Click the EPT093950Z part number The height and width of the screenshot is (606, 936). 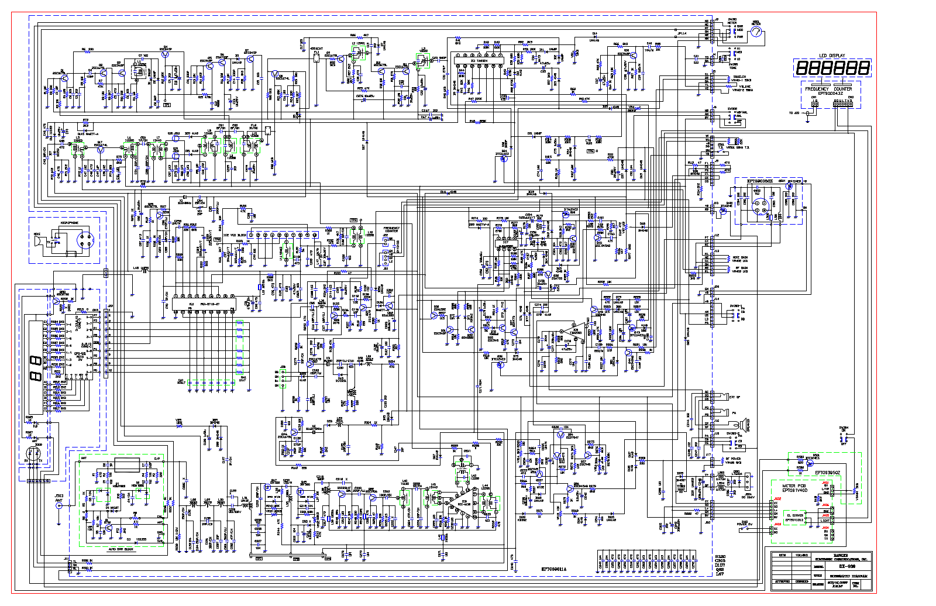(x=828, y=472)
